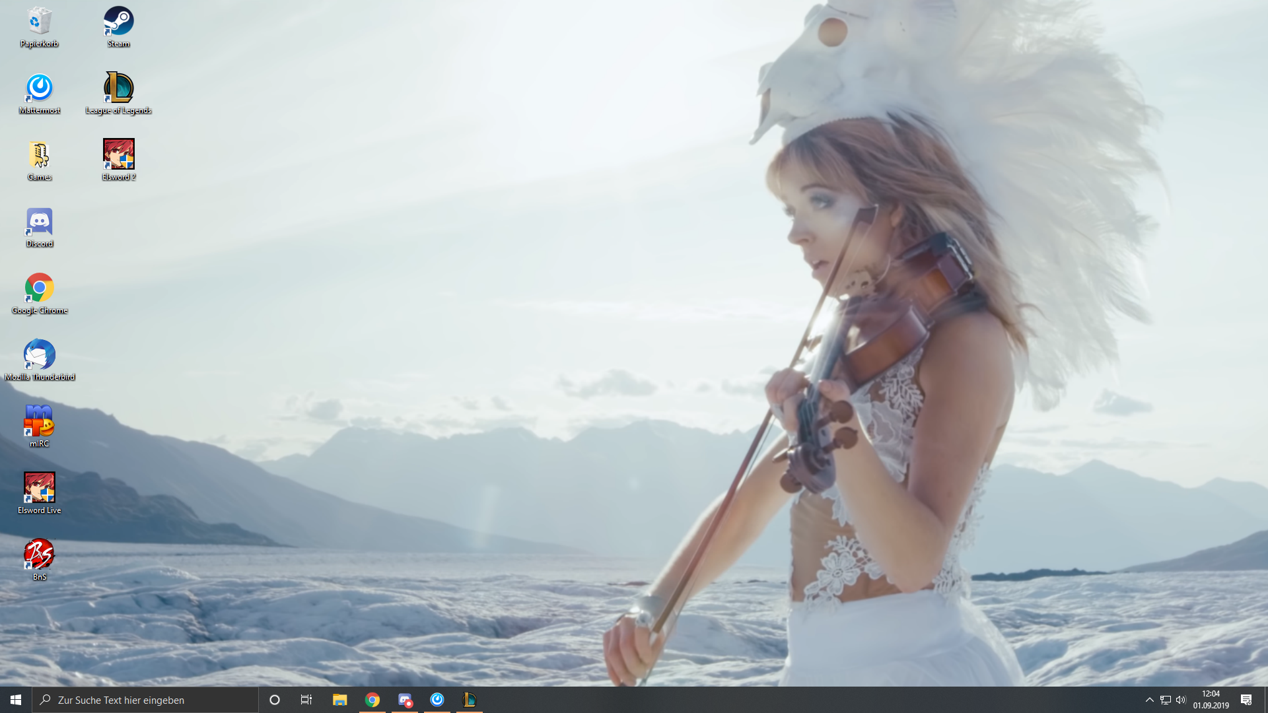This screenshot has width=1268, height=713.
Task: Open the Windows Start menu
Action: [16, 700]
